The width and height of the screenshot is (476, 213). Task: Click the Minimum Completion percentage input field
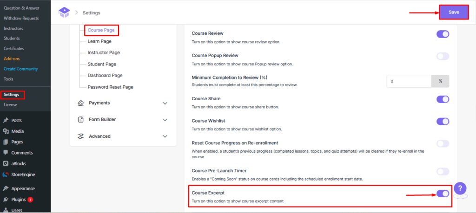[409, 81]
